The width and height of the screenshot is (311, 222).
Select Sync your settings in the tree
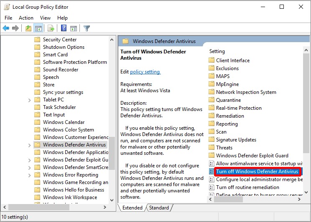(63, 92)
